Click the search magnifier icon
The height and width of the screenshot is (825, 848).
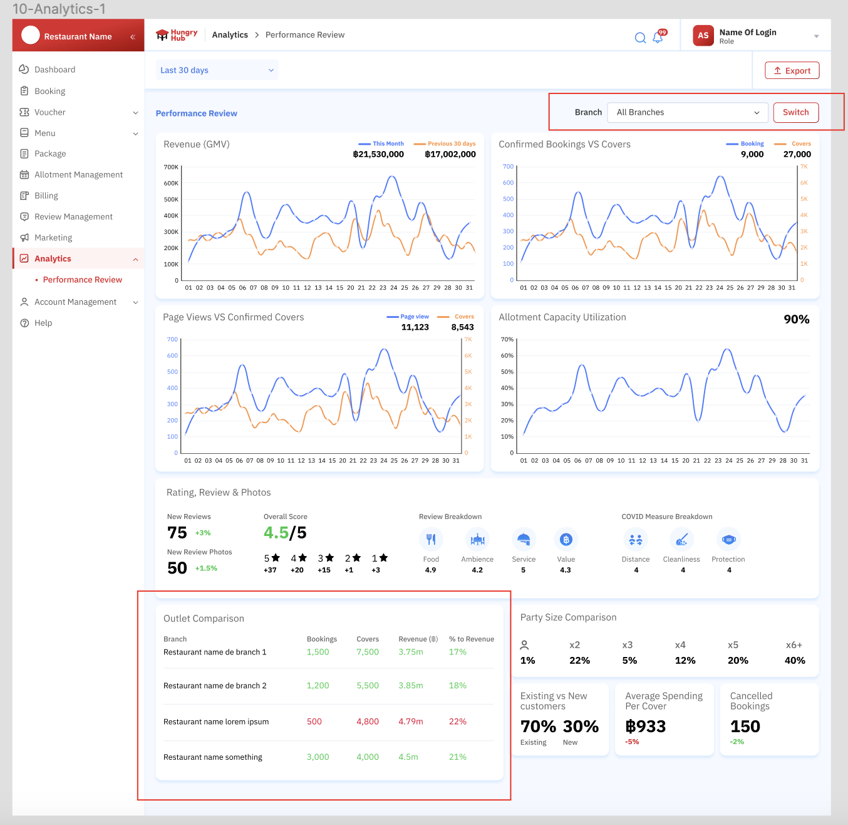coord(640,38)
